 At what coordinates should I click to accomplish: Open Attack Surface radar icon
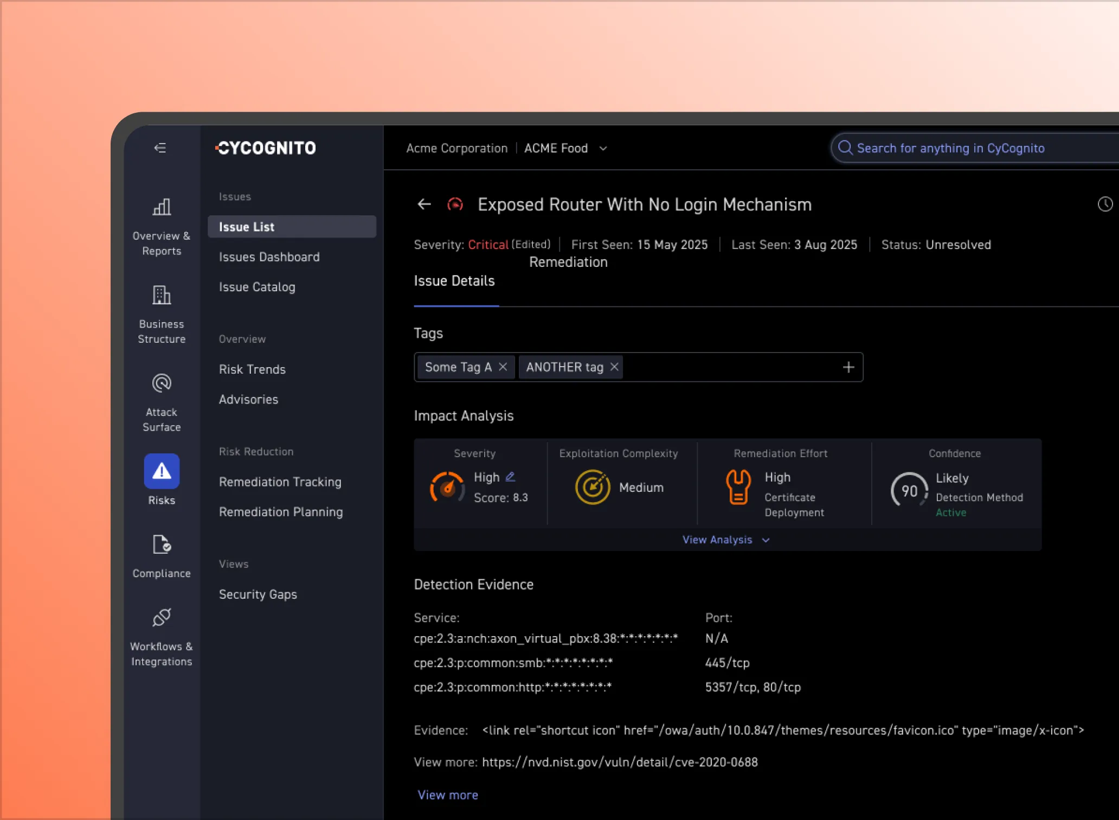click(x=162, y=383)
